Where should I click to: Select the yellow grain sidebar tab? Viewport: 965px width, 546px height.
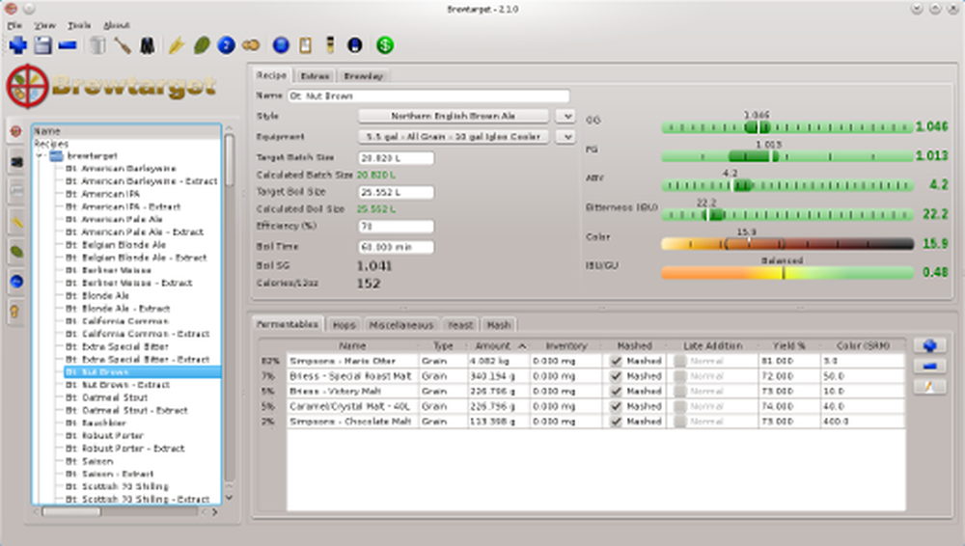pos(16,222)
